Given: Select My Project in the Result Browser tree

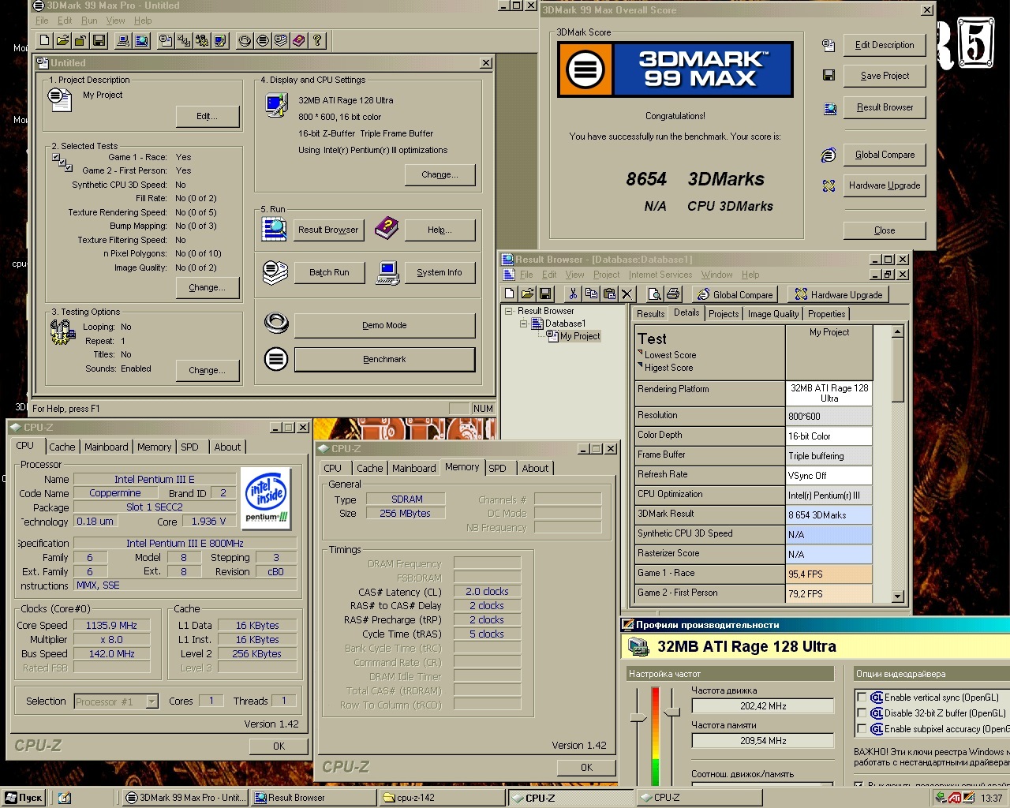Looking at the screenshot, I should 580,336.
